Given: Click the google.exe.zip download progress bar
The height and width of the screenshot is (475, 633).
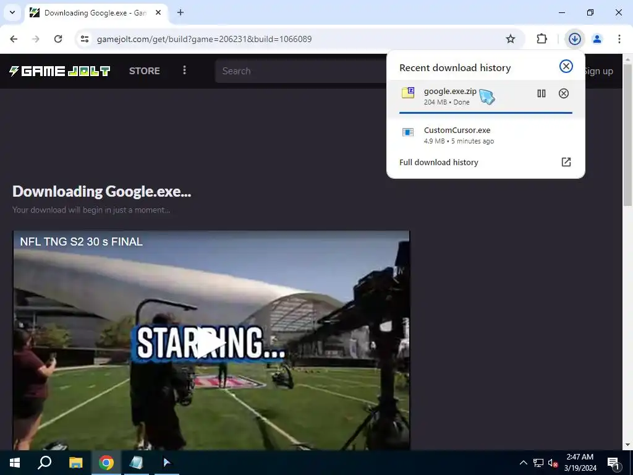Looking at the screenshot, I should point(486,113).
